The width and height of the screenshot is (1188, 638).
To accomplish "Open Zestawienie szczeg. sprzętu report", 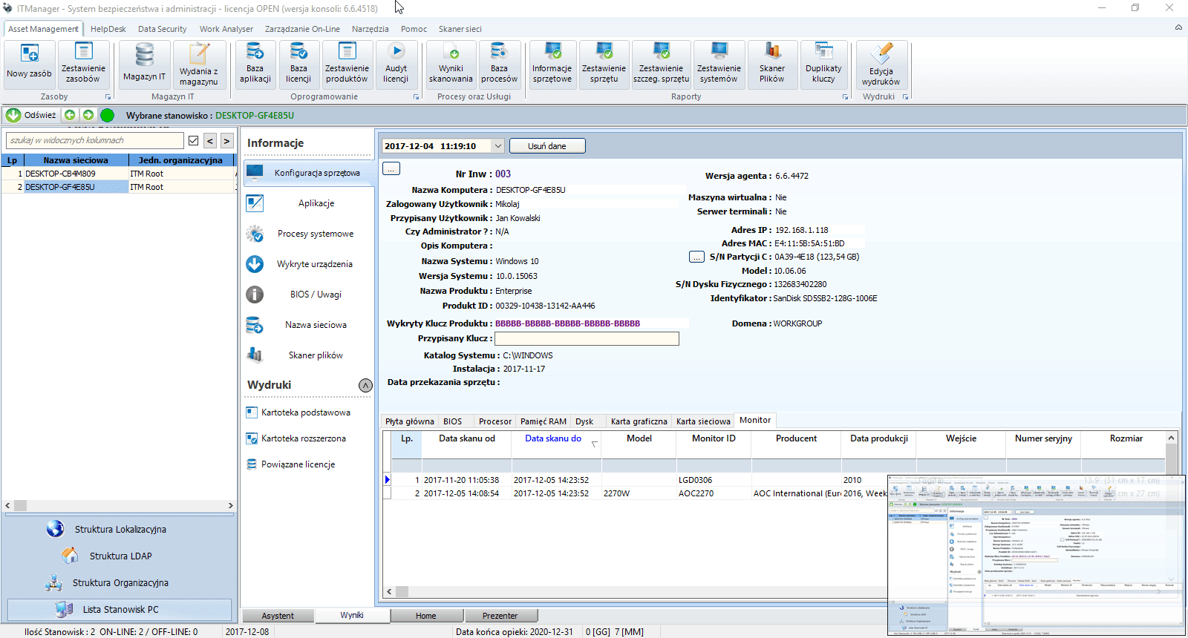I will (661, 65).
